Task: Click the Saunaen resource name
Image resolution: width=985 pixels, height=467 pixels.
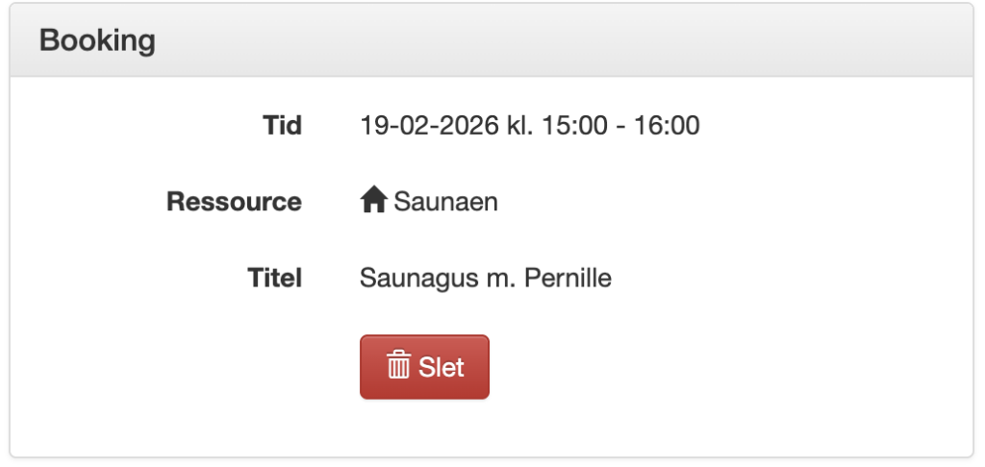Action: (445, 202)
